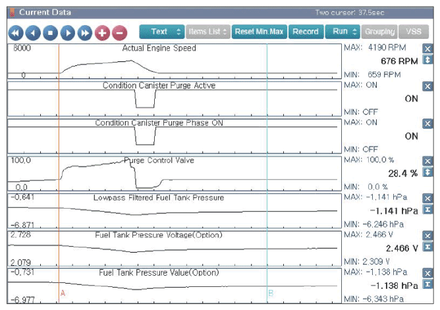This screenshot has height=310, width=440.
Task: Stop playback with the square button
Action: pyautogui.click(x=50, y=33)
